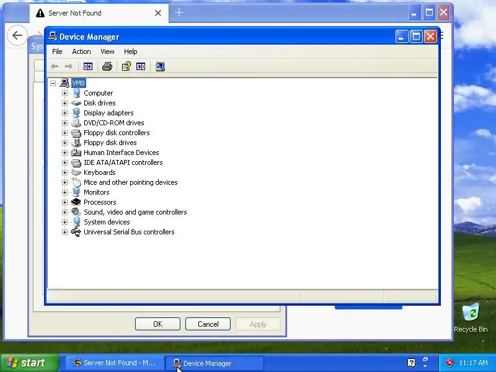Image resolution: width=496 pixels, height=372 pixels.
Task: Click the 11:17 AM system clock
Action: 473,363
